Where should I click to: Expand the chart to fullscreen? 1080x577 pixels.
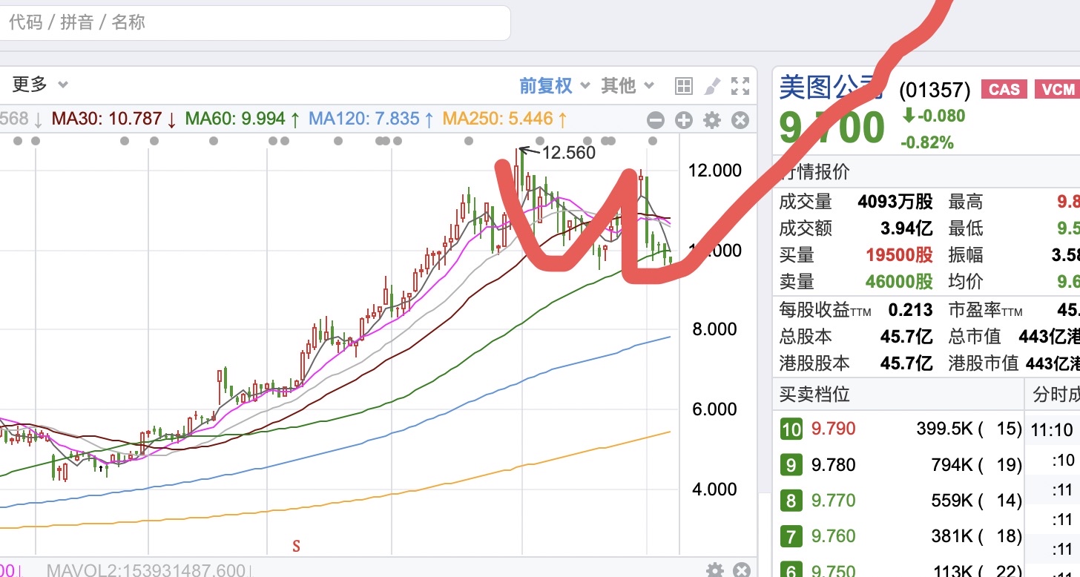[740, 86]
